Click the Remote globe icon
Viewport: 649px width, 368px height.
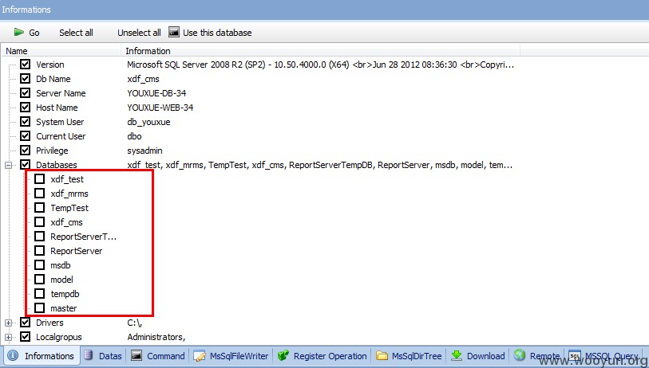520,355
